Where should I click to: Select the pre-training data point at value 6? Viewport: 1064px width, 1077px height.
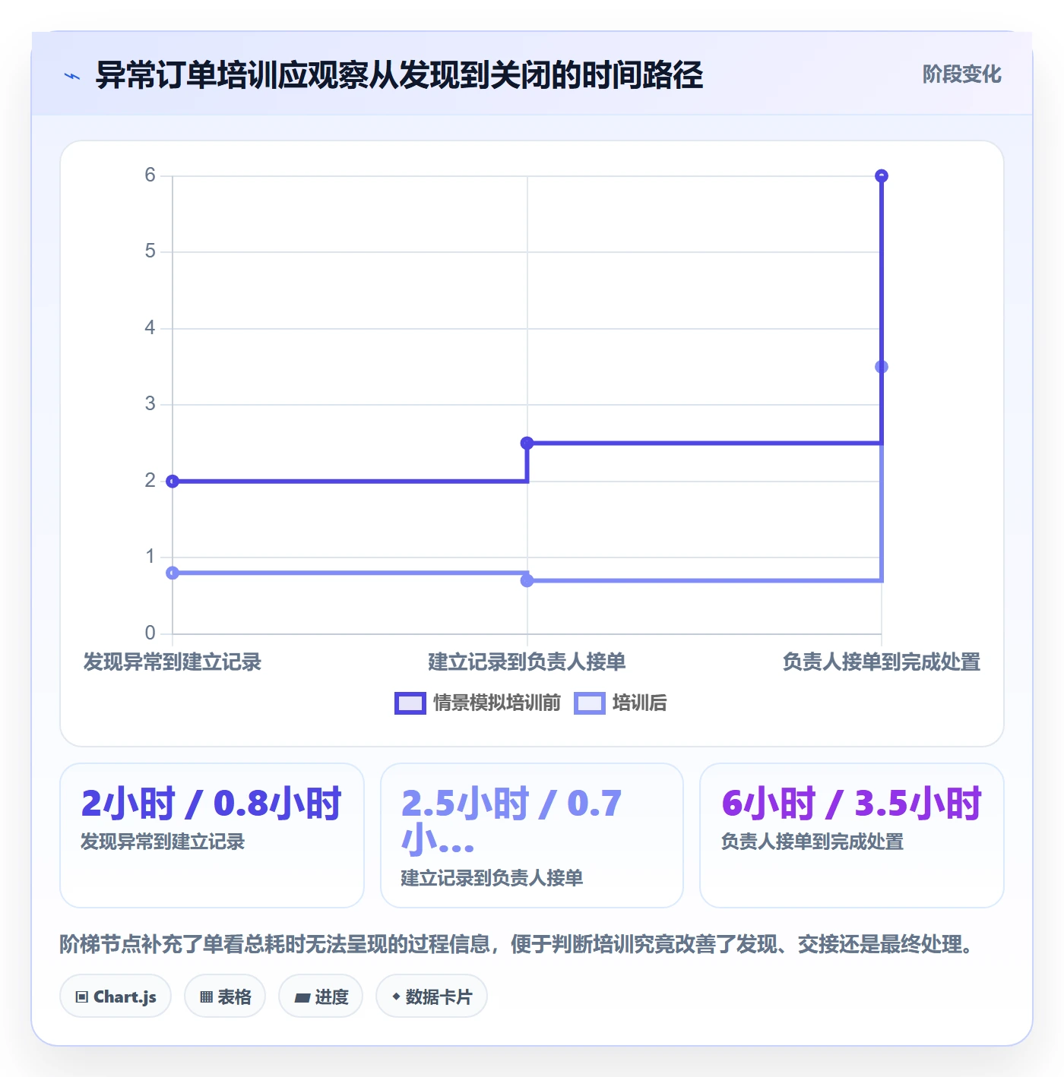point(882,176)
